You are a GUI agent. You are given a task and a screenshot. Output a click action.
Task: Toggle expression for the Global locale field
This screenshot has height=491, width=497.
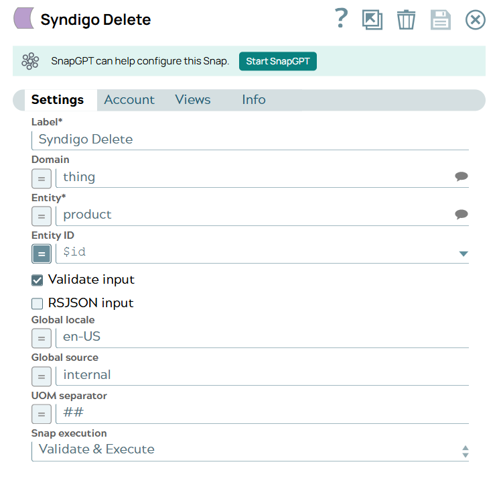pyautogui.click(x=42, y=338)
